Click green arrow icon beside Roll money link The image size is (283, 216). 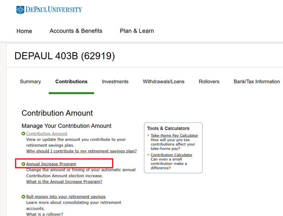[x=24, y=197]
